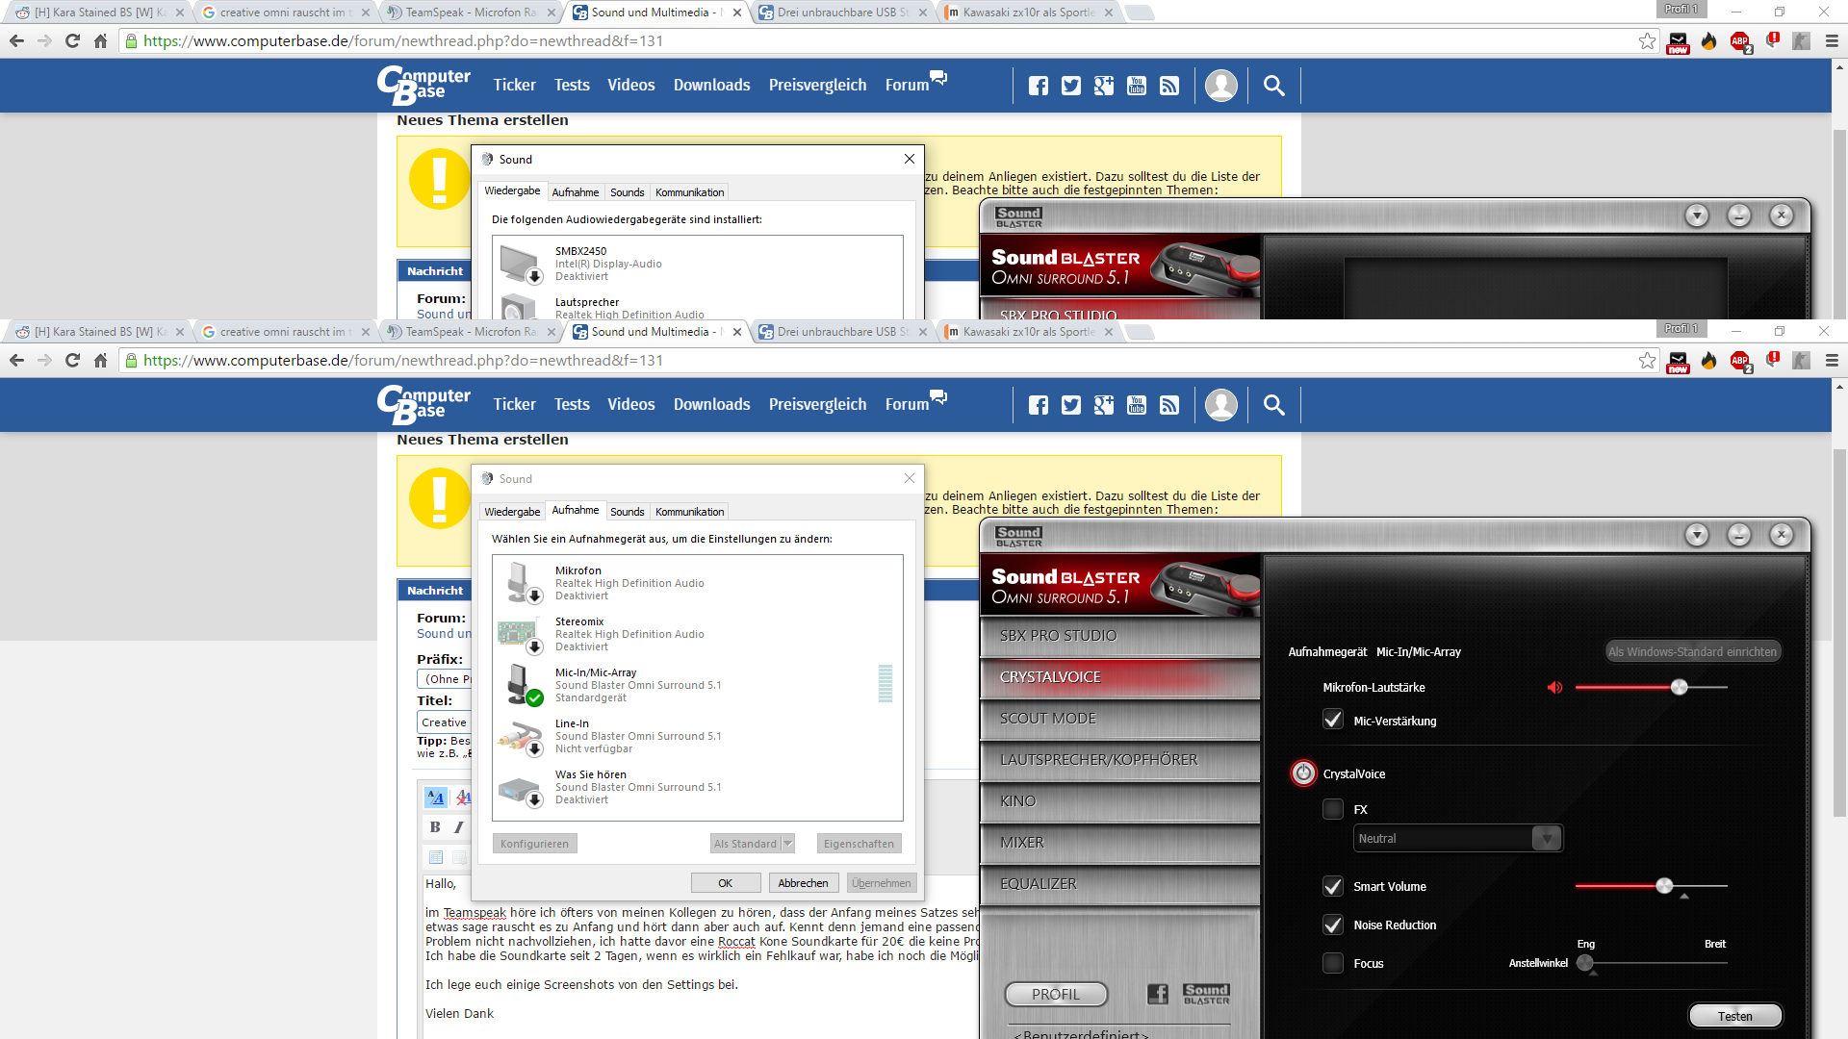The width and height of the screenshot is (1848, 1039).
Task: Open the Neutral FX preset dropdown
Action: click(1458, 838)
